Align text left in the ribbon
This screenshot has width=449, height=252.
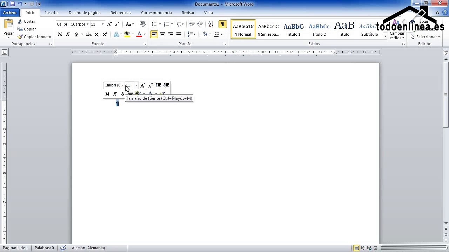(154, 34)
